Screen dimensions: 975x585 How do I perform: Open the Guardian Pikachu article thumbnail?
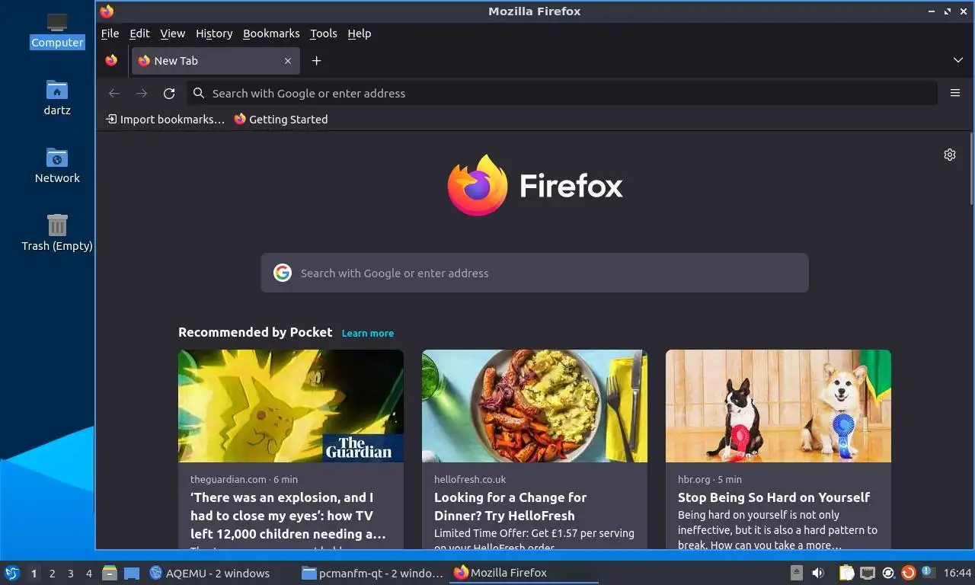click(291, 406)
